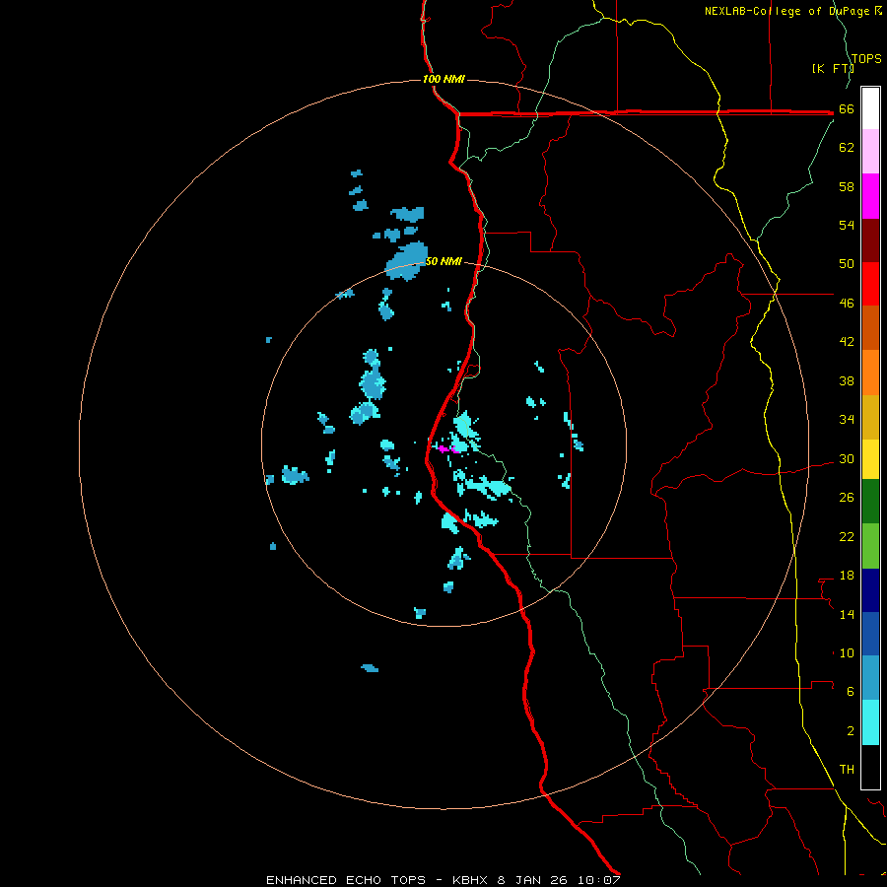The height and width of the screenshot is (887, 887).
Task: Select the 100 NMI range ring label
Action: pyautogui.click(x=443, y=79)
